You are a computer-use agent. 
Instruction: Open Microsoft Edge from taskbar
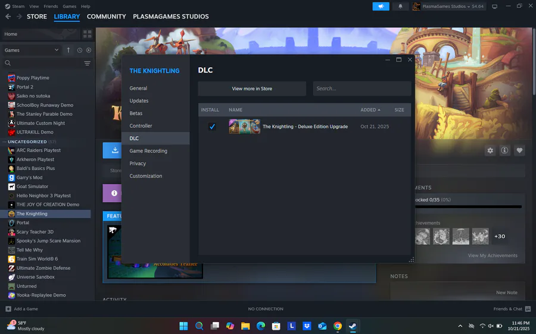tap(261, 326)
